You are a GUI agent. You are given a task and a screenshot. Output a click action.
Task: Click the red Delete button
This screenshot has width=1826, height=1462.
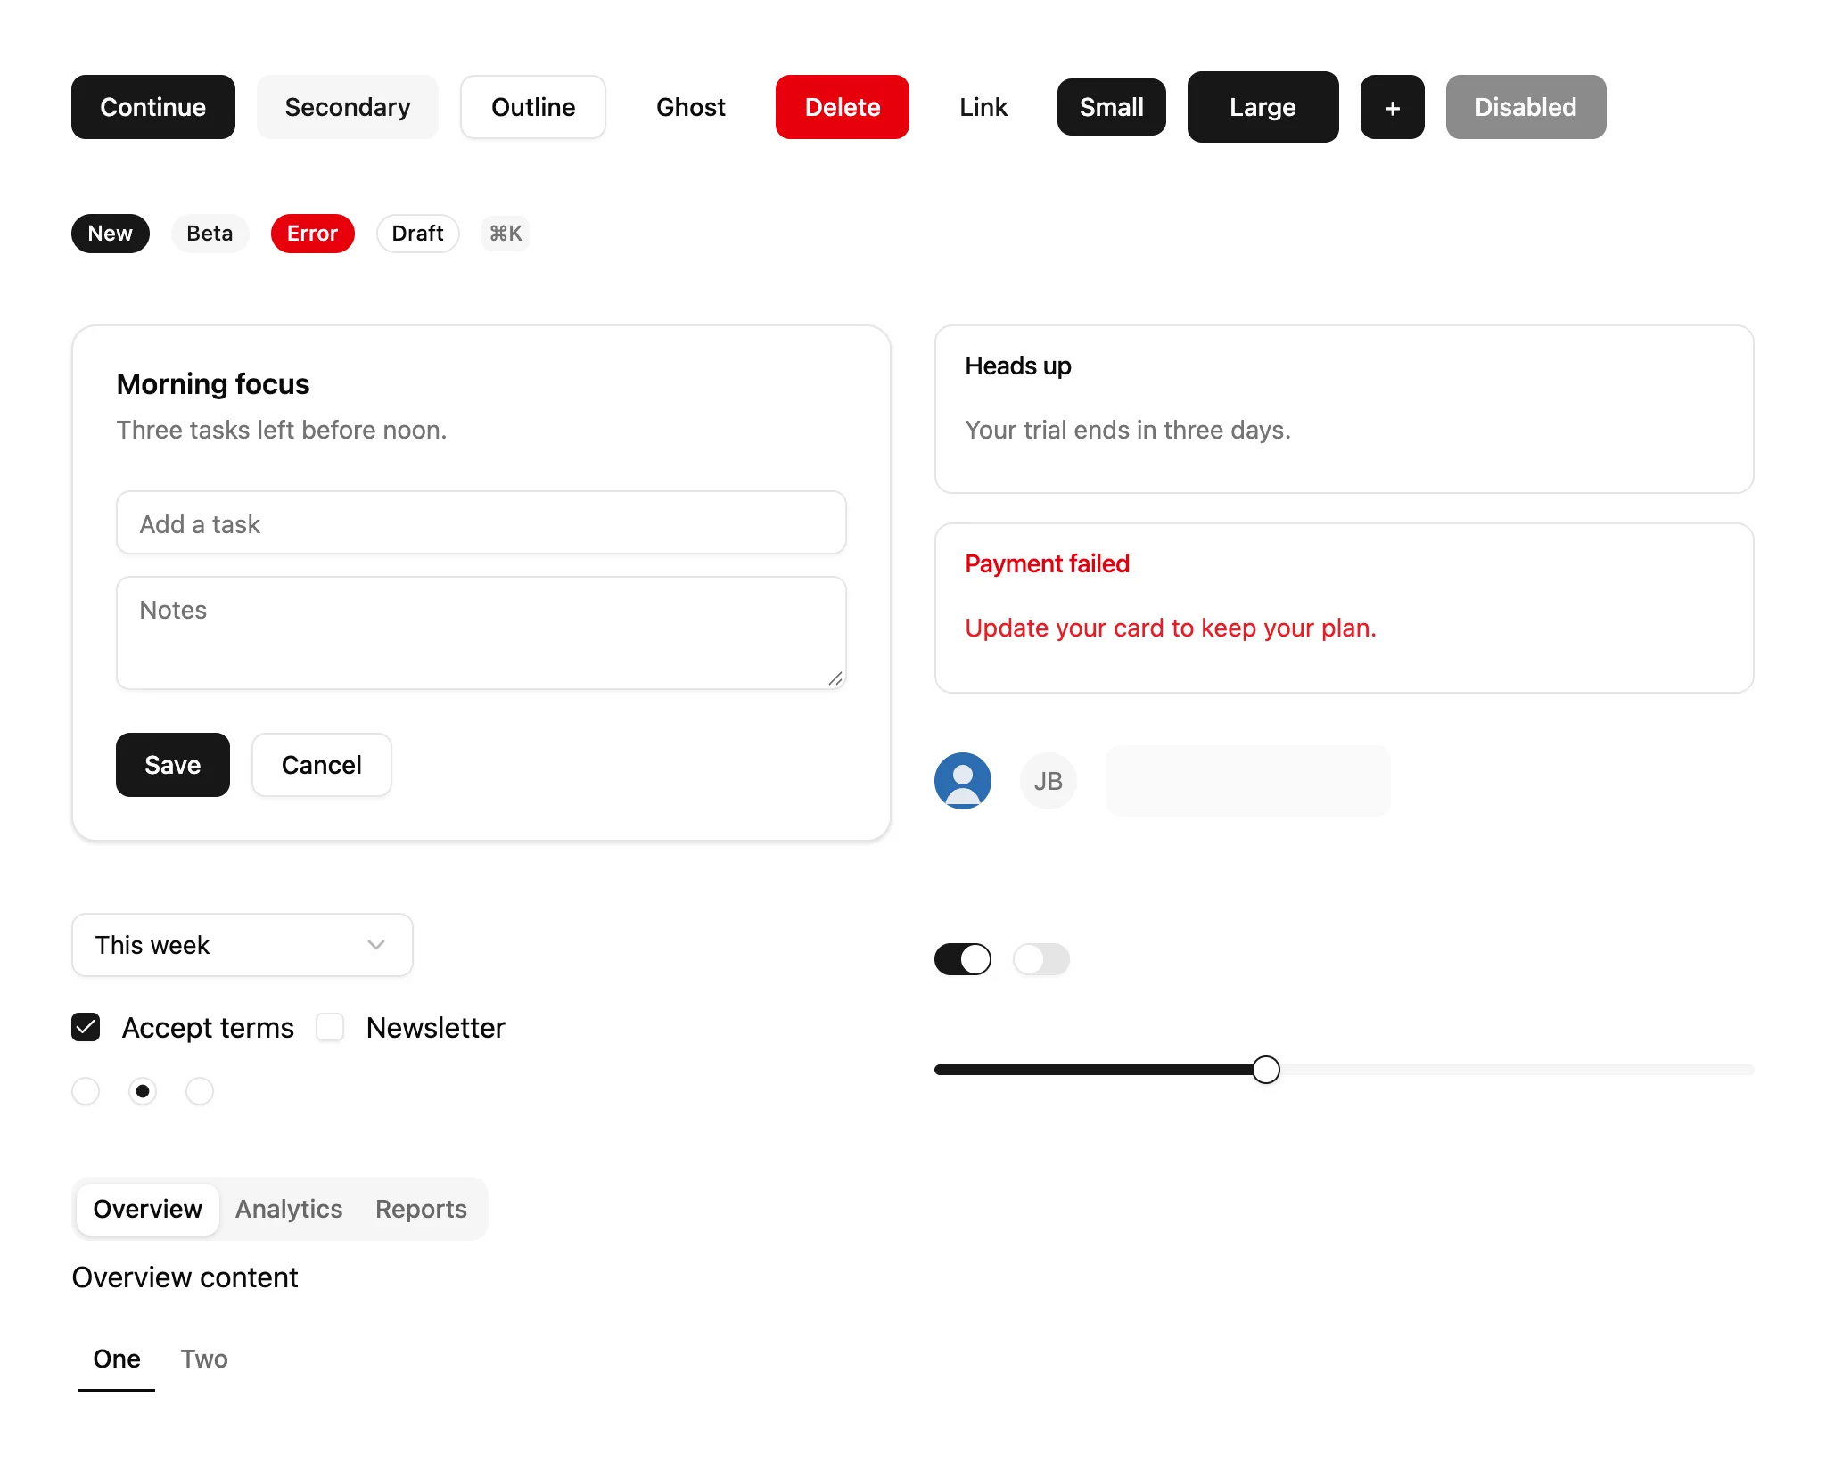coord(843,107)
